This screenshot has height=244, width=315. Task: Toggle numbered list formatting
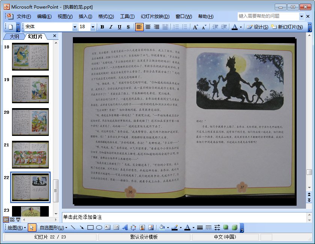pos(176,27)
